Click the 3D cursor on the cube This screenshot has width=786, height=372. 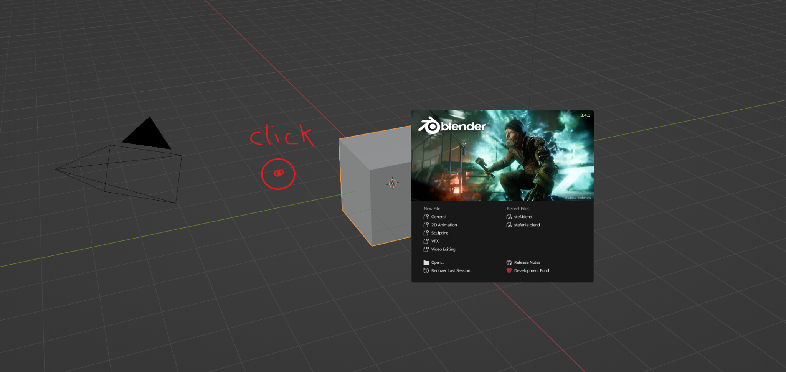click(393, 184)
